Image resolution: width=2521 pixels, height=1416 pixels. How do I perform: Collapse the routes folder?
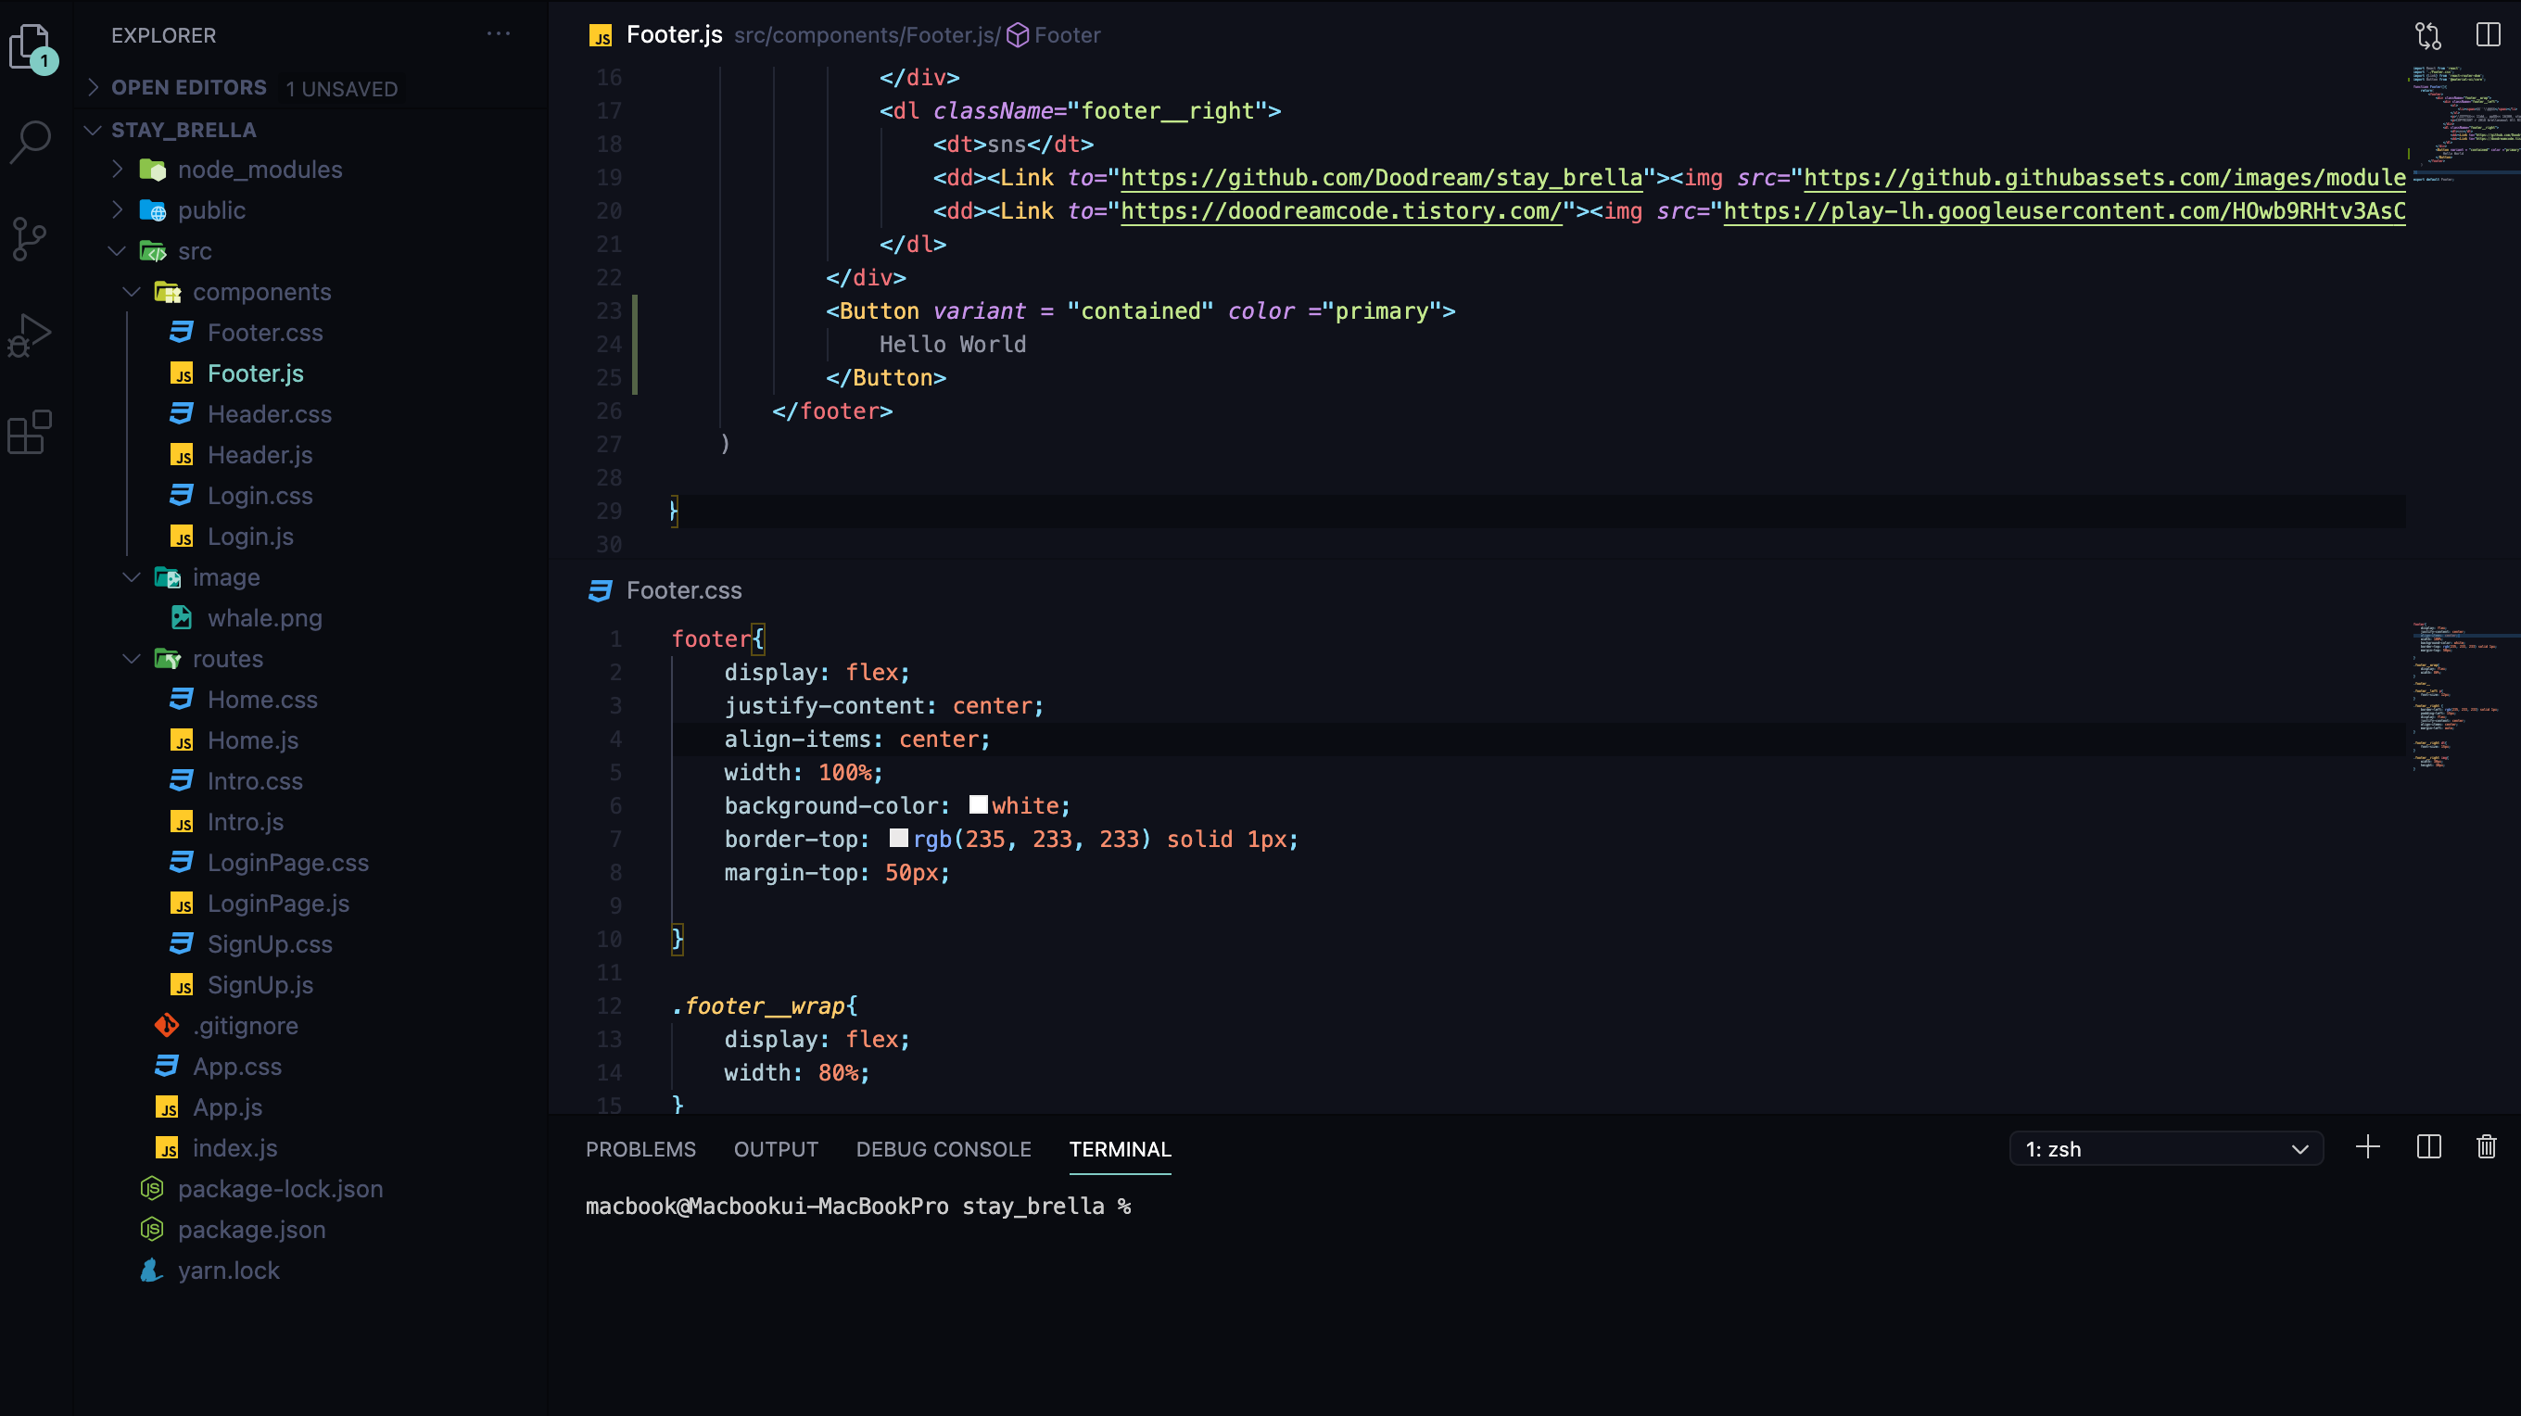coord(133,659)
